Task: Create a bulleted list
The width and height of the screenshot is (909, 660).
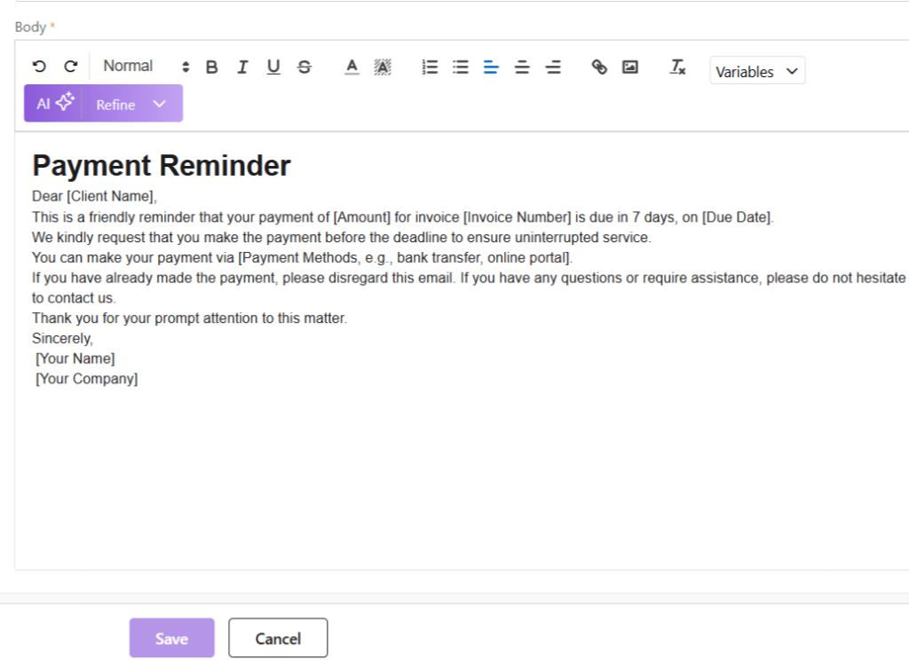Action: pos(461,67)
